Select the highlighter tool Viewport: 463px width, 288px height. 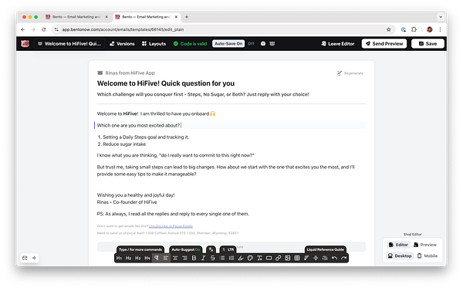pyautogui.click(x=241, y=258)
